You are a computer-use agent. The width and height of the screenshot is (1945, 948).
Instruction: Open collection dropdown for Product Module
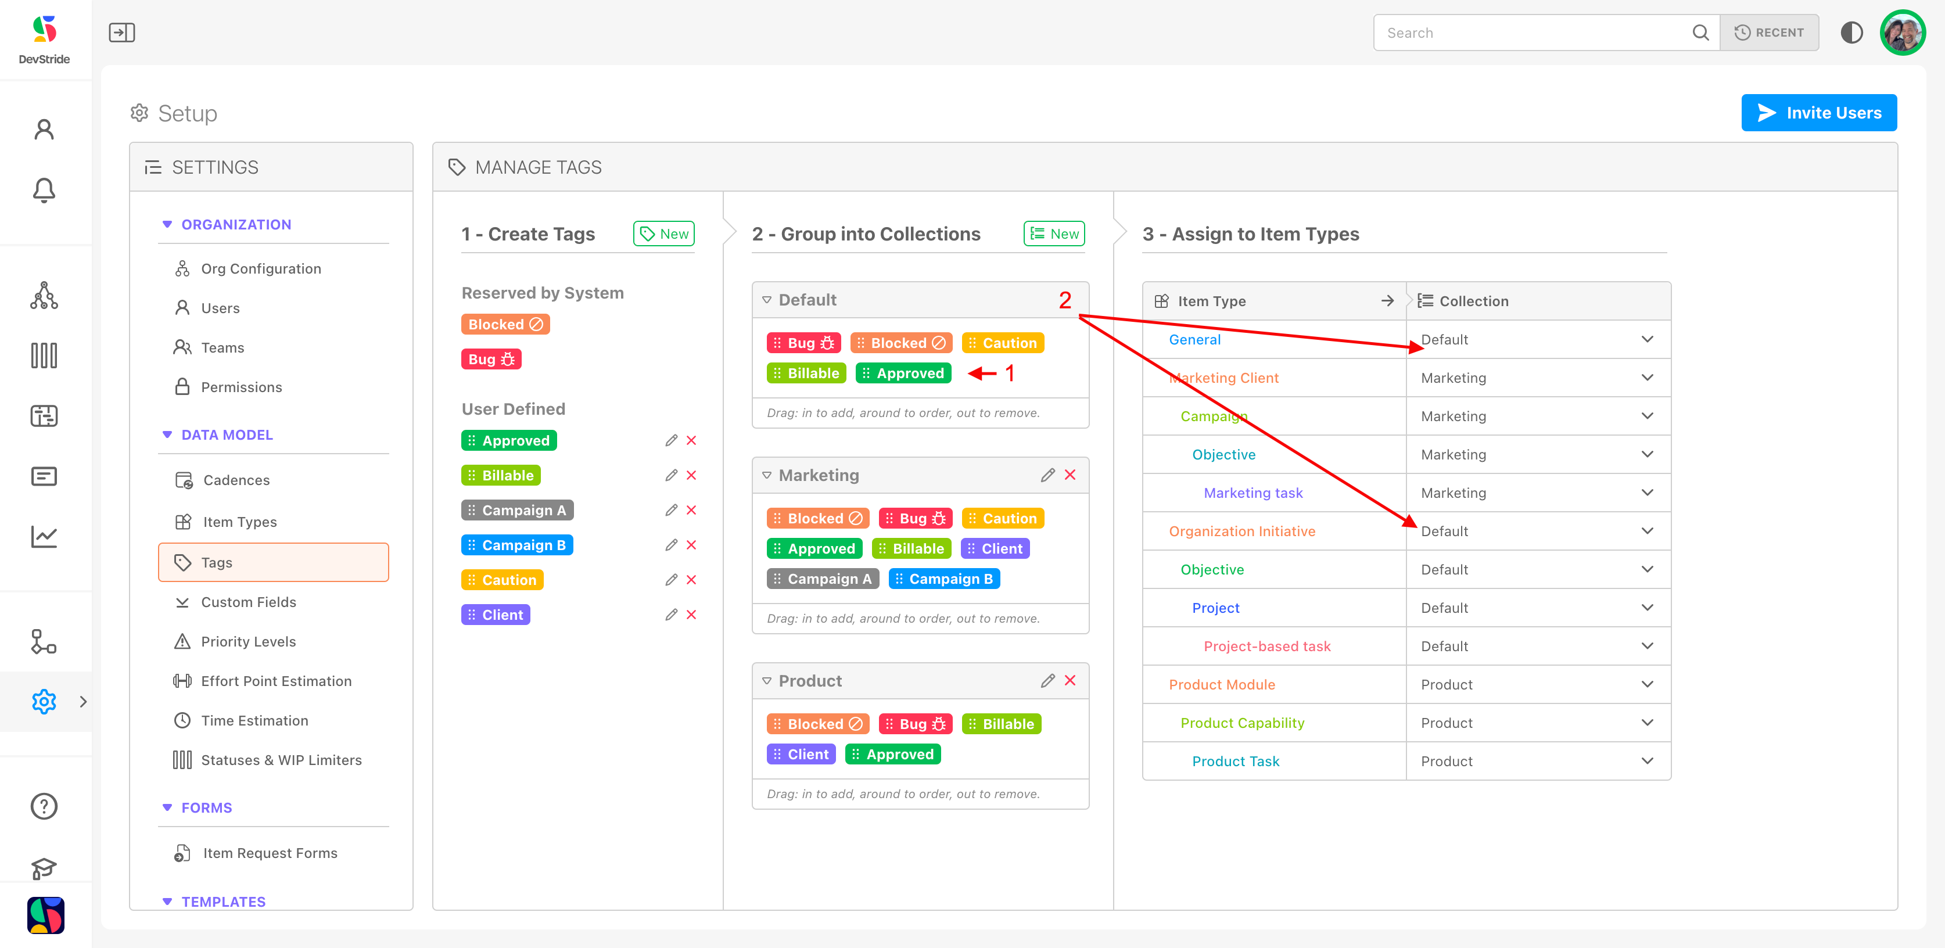coord(1647,685)
